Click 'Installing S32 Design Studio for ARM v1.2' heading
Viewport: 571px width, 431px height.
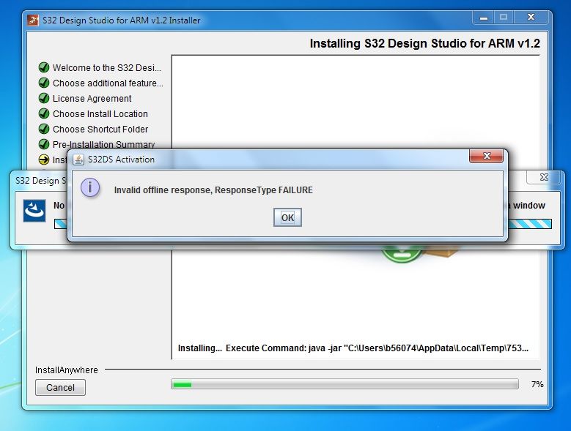(424, 43)
